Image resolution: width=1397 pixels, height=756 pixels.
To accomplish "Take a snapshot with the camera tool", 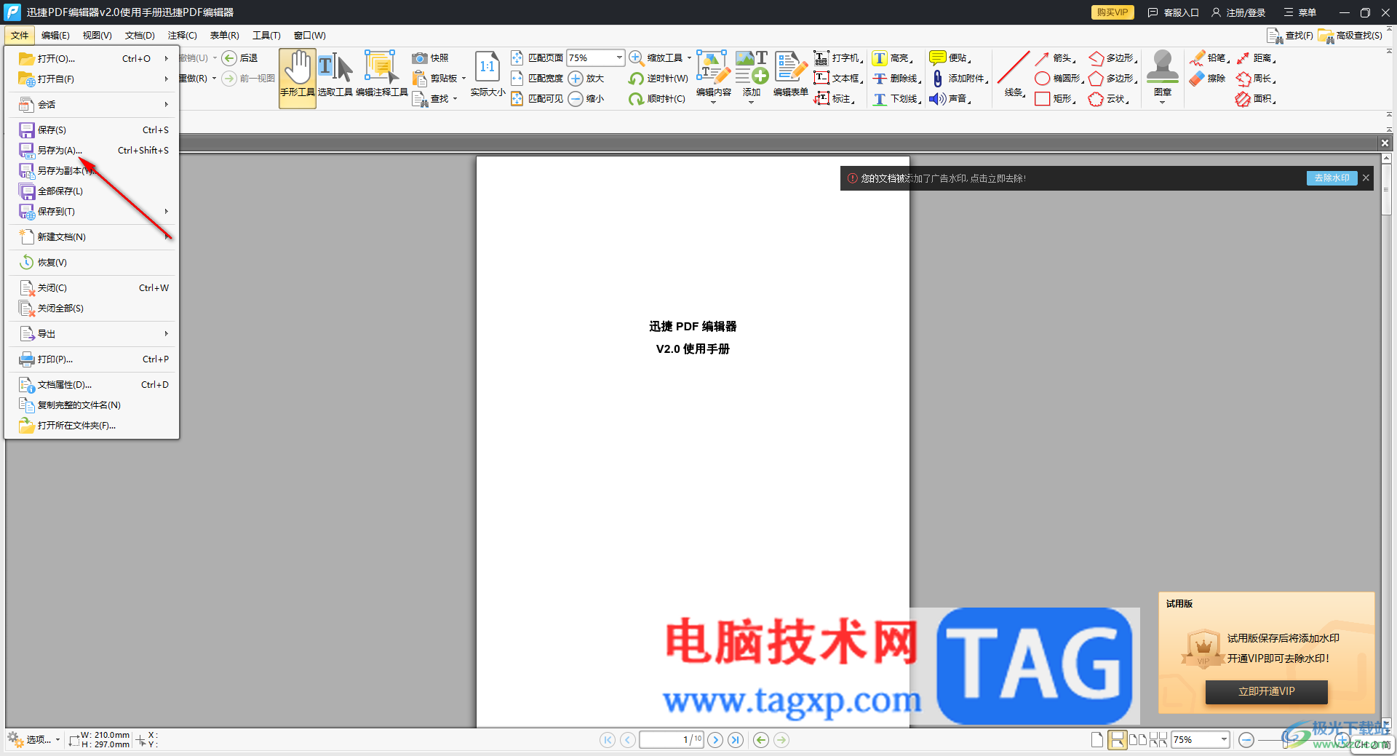I will point(430,58).
